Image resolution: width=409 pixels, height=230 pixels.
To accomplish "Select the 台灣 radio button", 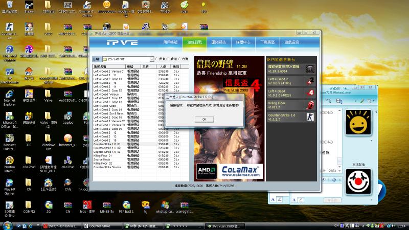I will [180, 58].
